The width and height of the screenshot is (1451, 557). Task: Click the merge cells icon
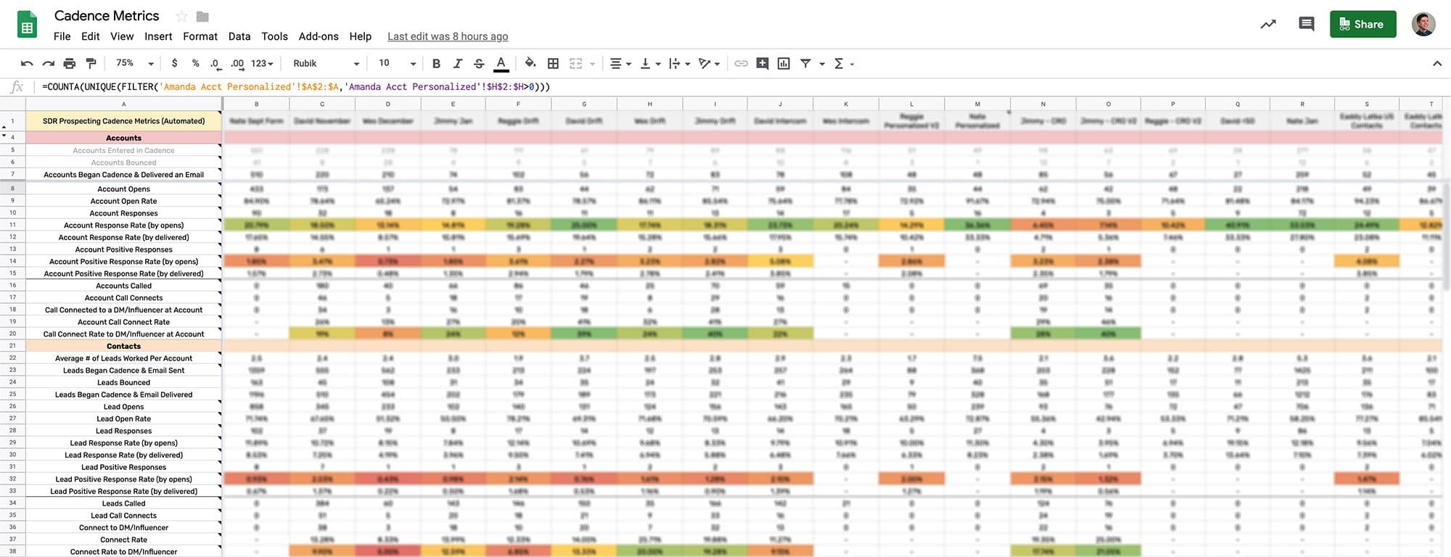pyautogui.click(x=576, y=64)
